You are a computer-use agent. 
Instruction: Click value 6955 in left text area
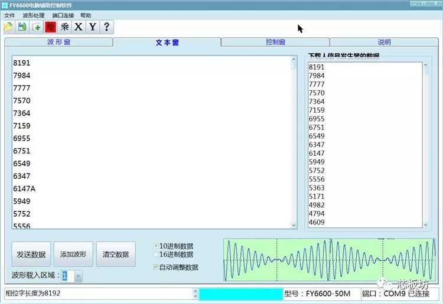click(x=21, y=138)
